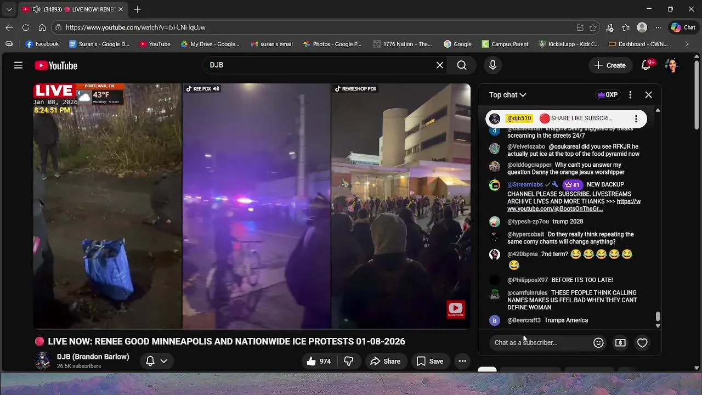Screen dimensions: 702x395
Task: Click the page vertical scrollbar
Action: [697, 95]
